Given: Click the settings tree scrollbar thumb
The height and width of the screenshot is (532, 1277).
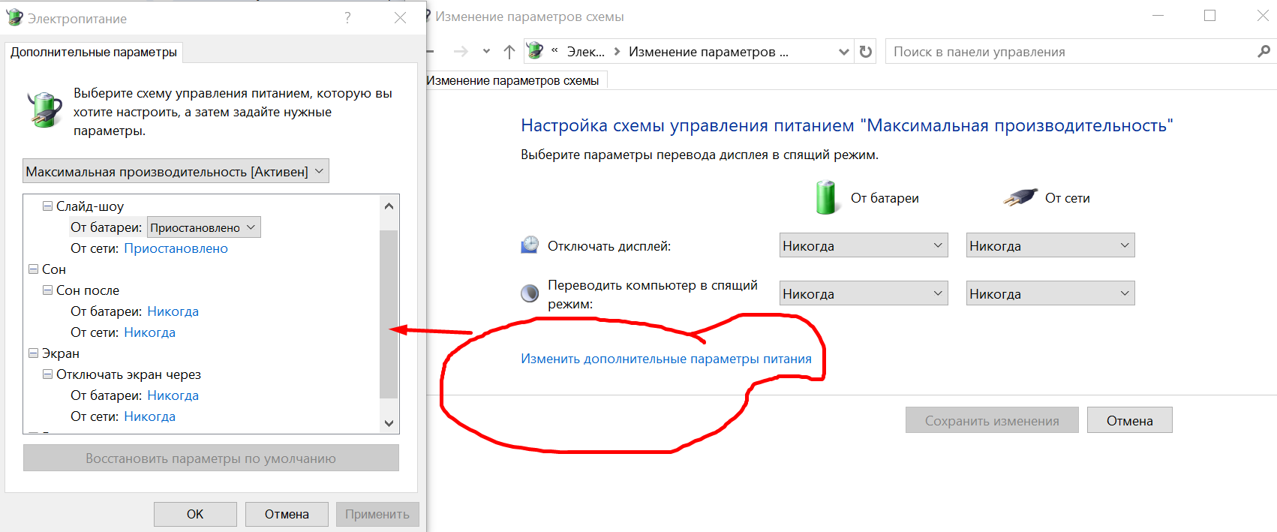Looking at the screenshot, I should [x=389, y=314].
